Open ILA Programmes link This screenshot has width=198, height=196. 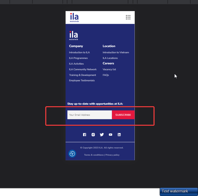[78, 58]
